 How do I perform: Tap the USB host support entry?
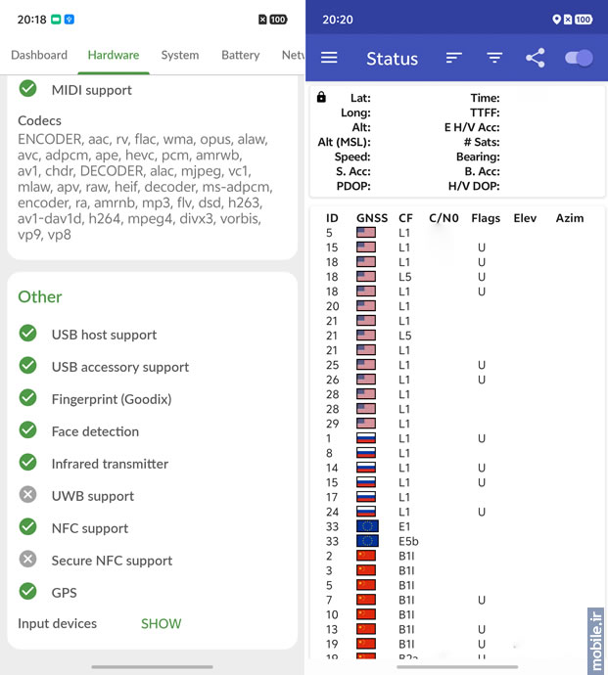[x=104, y=335]
